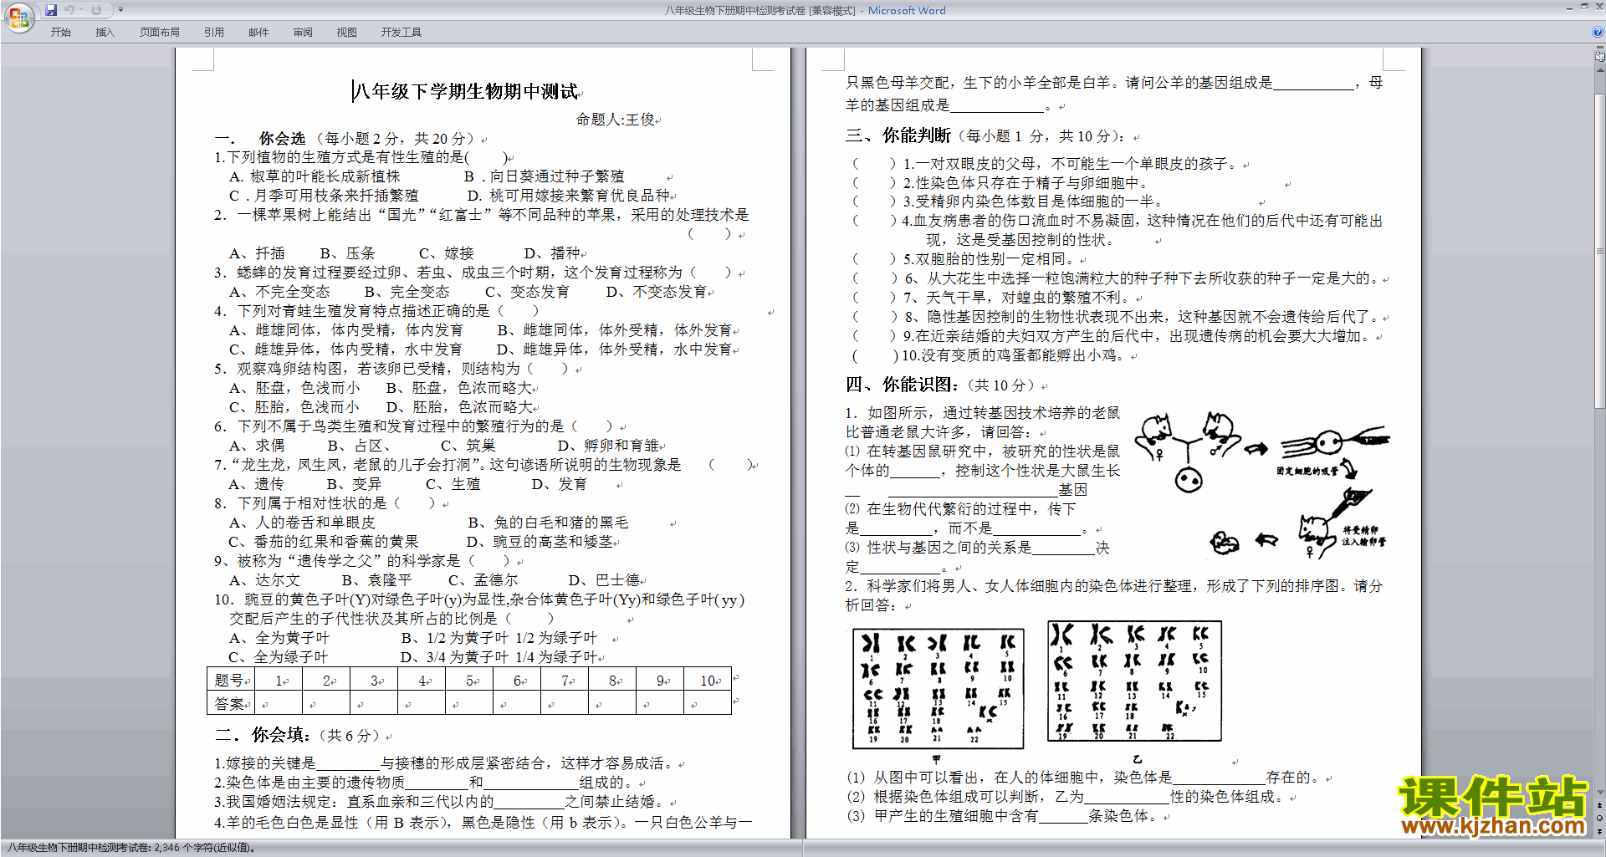Open Customize Quick Access Toolbar dropdown
Image resolution: width=1606 pixels, height=857 pixels.
point(120,10)
